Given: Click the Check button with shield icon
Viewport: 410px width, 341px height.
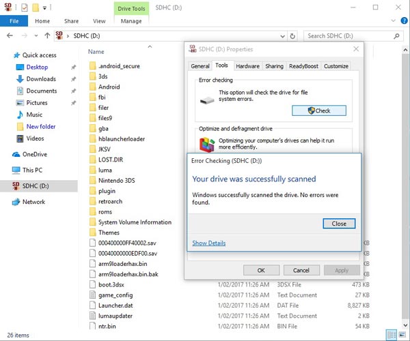Looking at the screenshot, I should 319,110.
